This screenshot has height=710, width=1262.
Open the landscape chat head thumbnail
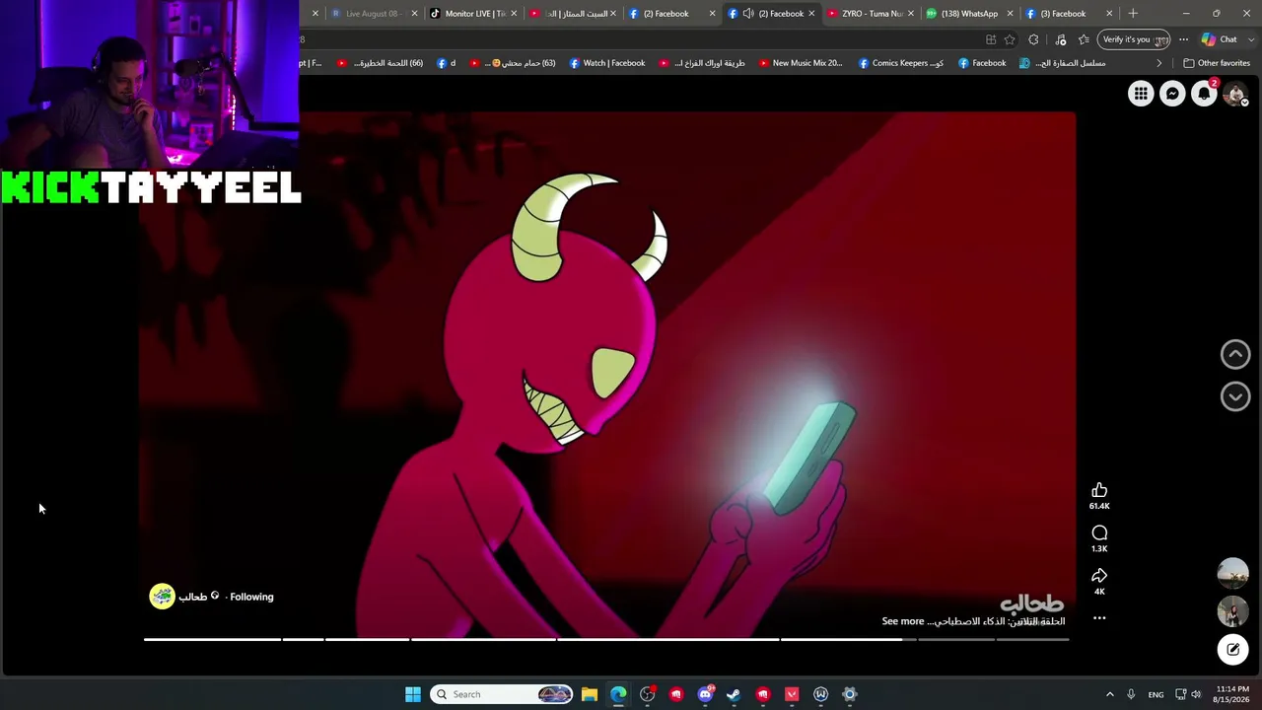click(x=1232, y=573)
